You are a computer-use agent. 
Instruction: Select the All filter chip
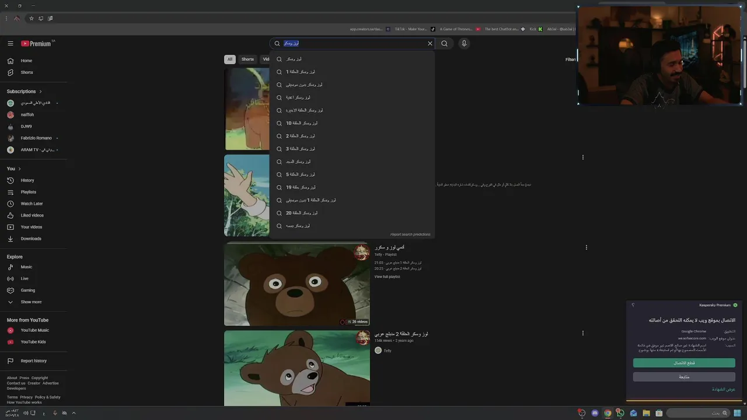pos(230,59)
